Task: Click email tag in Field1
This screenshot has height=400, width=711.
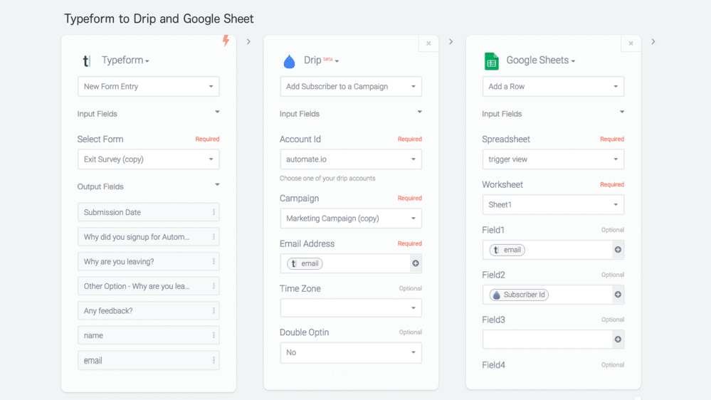Action: [x=507, y=250]
